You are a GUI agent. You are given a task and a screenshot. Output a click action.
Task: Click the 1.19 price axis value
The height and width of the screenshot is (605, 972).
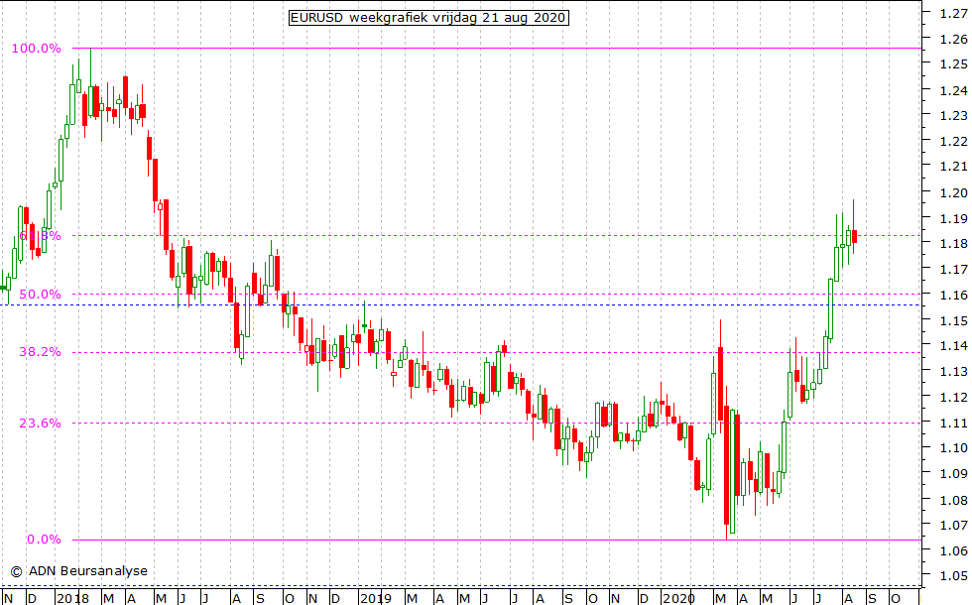953,218
